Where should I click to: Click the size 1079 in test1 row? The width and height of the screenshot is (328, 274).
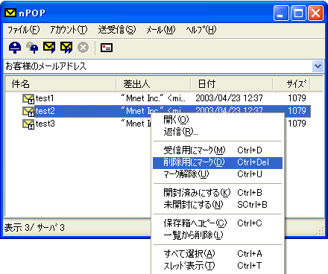click(x=297, y=98)
